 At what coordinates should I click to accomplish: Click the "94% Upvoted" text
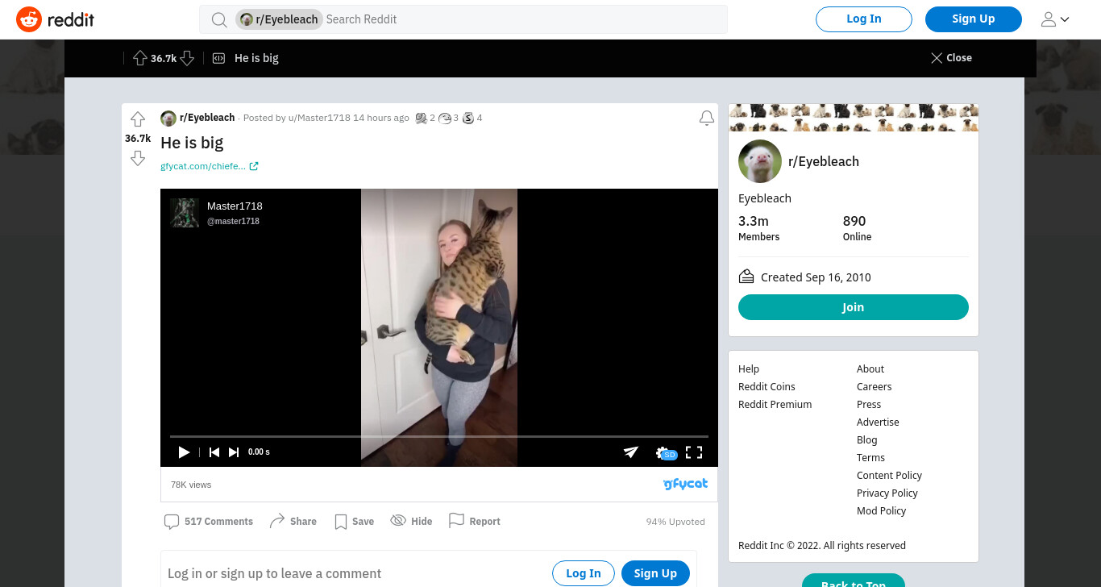[675, 522]
